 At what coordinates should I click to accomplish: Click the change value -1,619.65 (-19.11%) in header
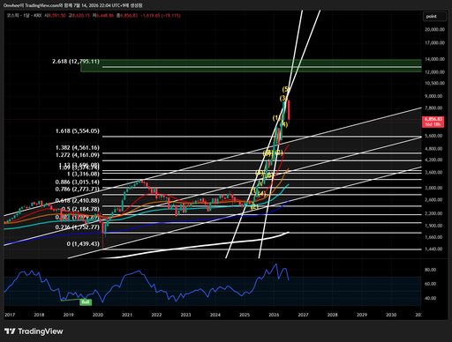click(x=161, y=15)
